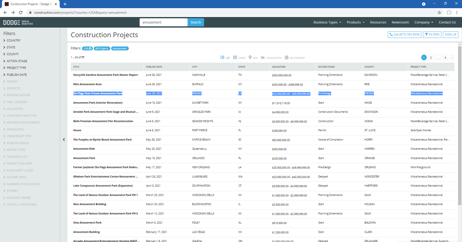Bookmark this page with star icon
This screenshot has height=242, width=462.
coord(439,12)
